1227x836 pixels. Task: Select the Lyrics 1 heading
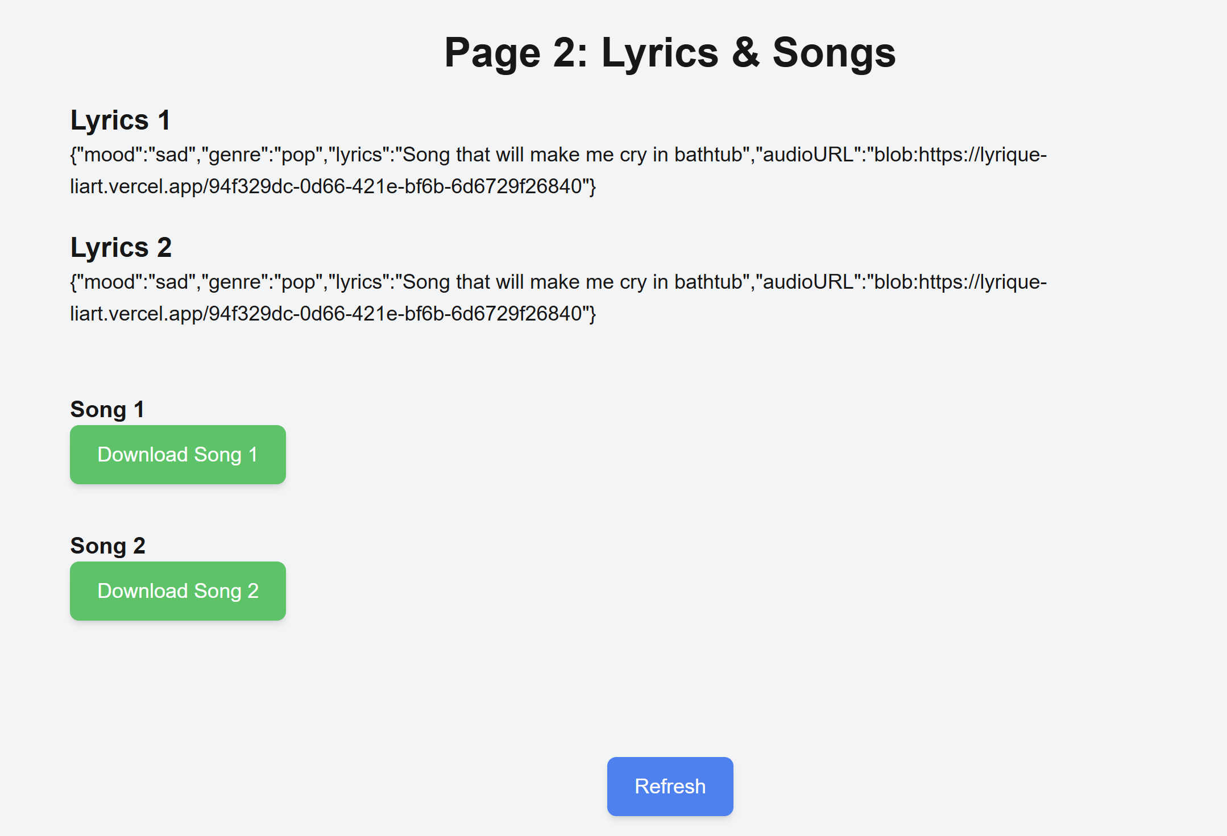click(x=120, y=120)
